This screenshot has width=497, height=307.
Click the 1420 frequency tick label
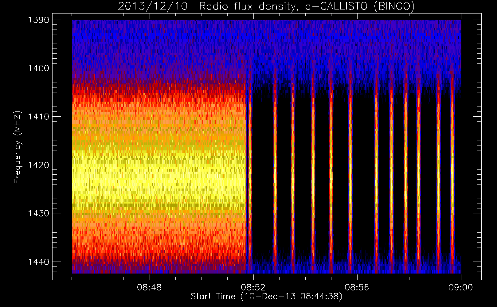click(x=39, y=165)
